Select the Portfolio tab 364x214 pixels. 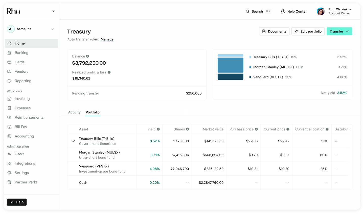93,112
